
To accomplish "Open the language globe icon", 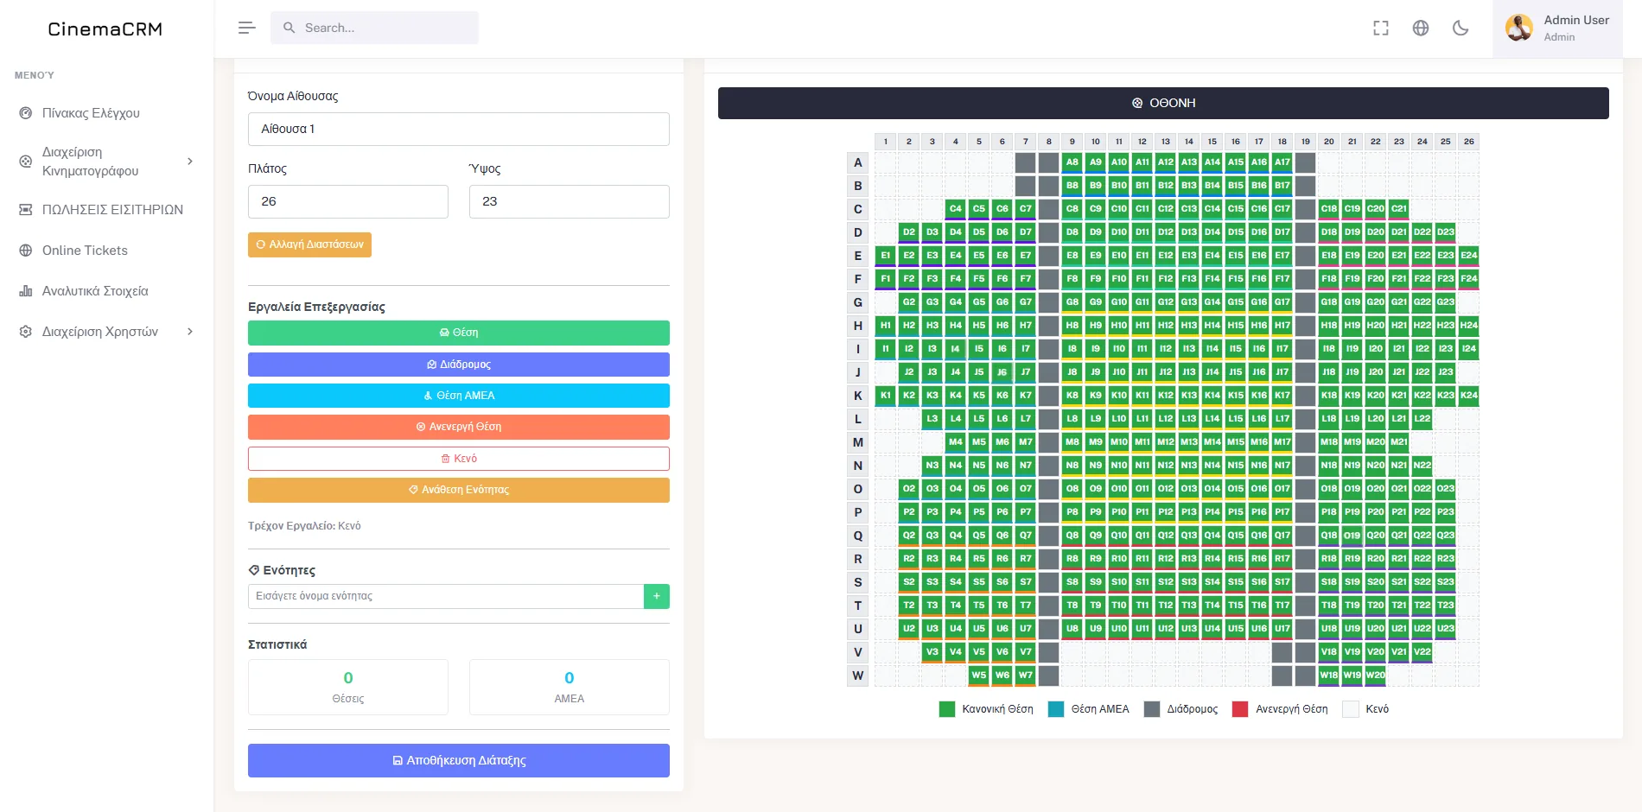I will click(x=1421, y=28).
